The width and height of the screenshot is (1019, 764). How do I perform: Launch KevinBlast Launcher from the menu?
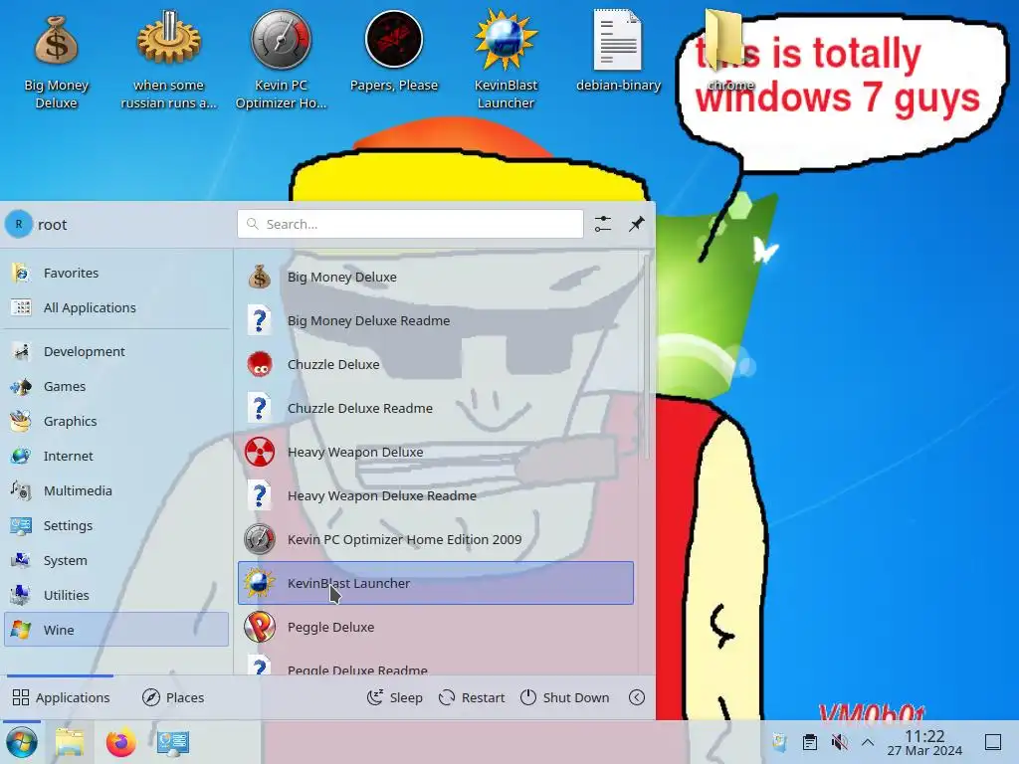tap(436, 583)
